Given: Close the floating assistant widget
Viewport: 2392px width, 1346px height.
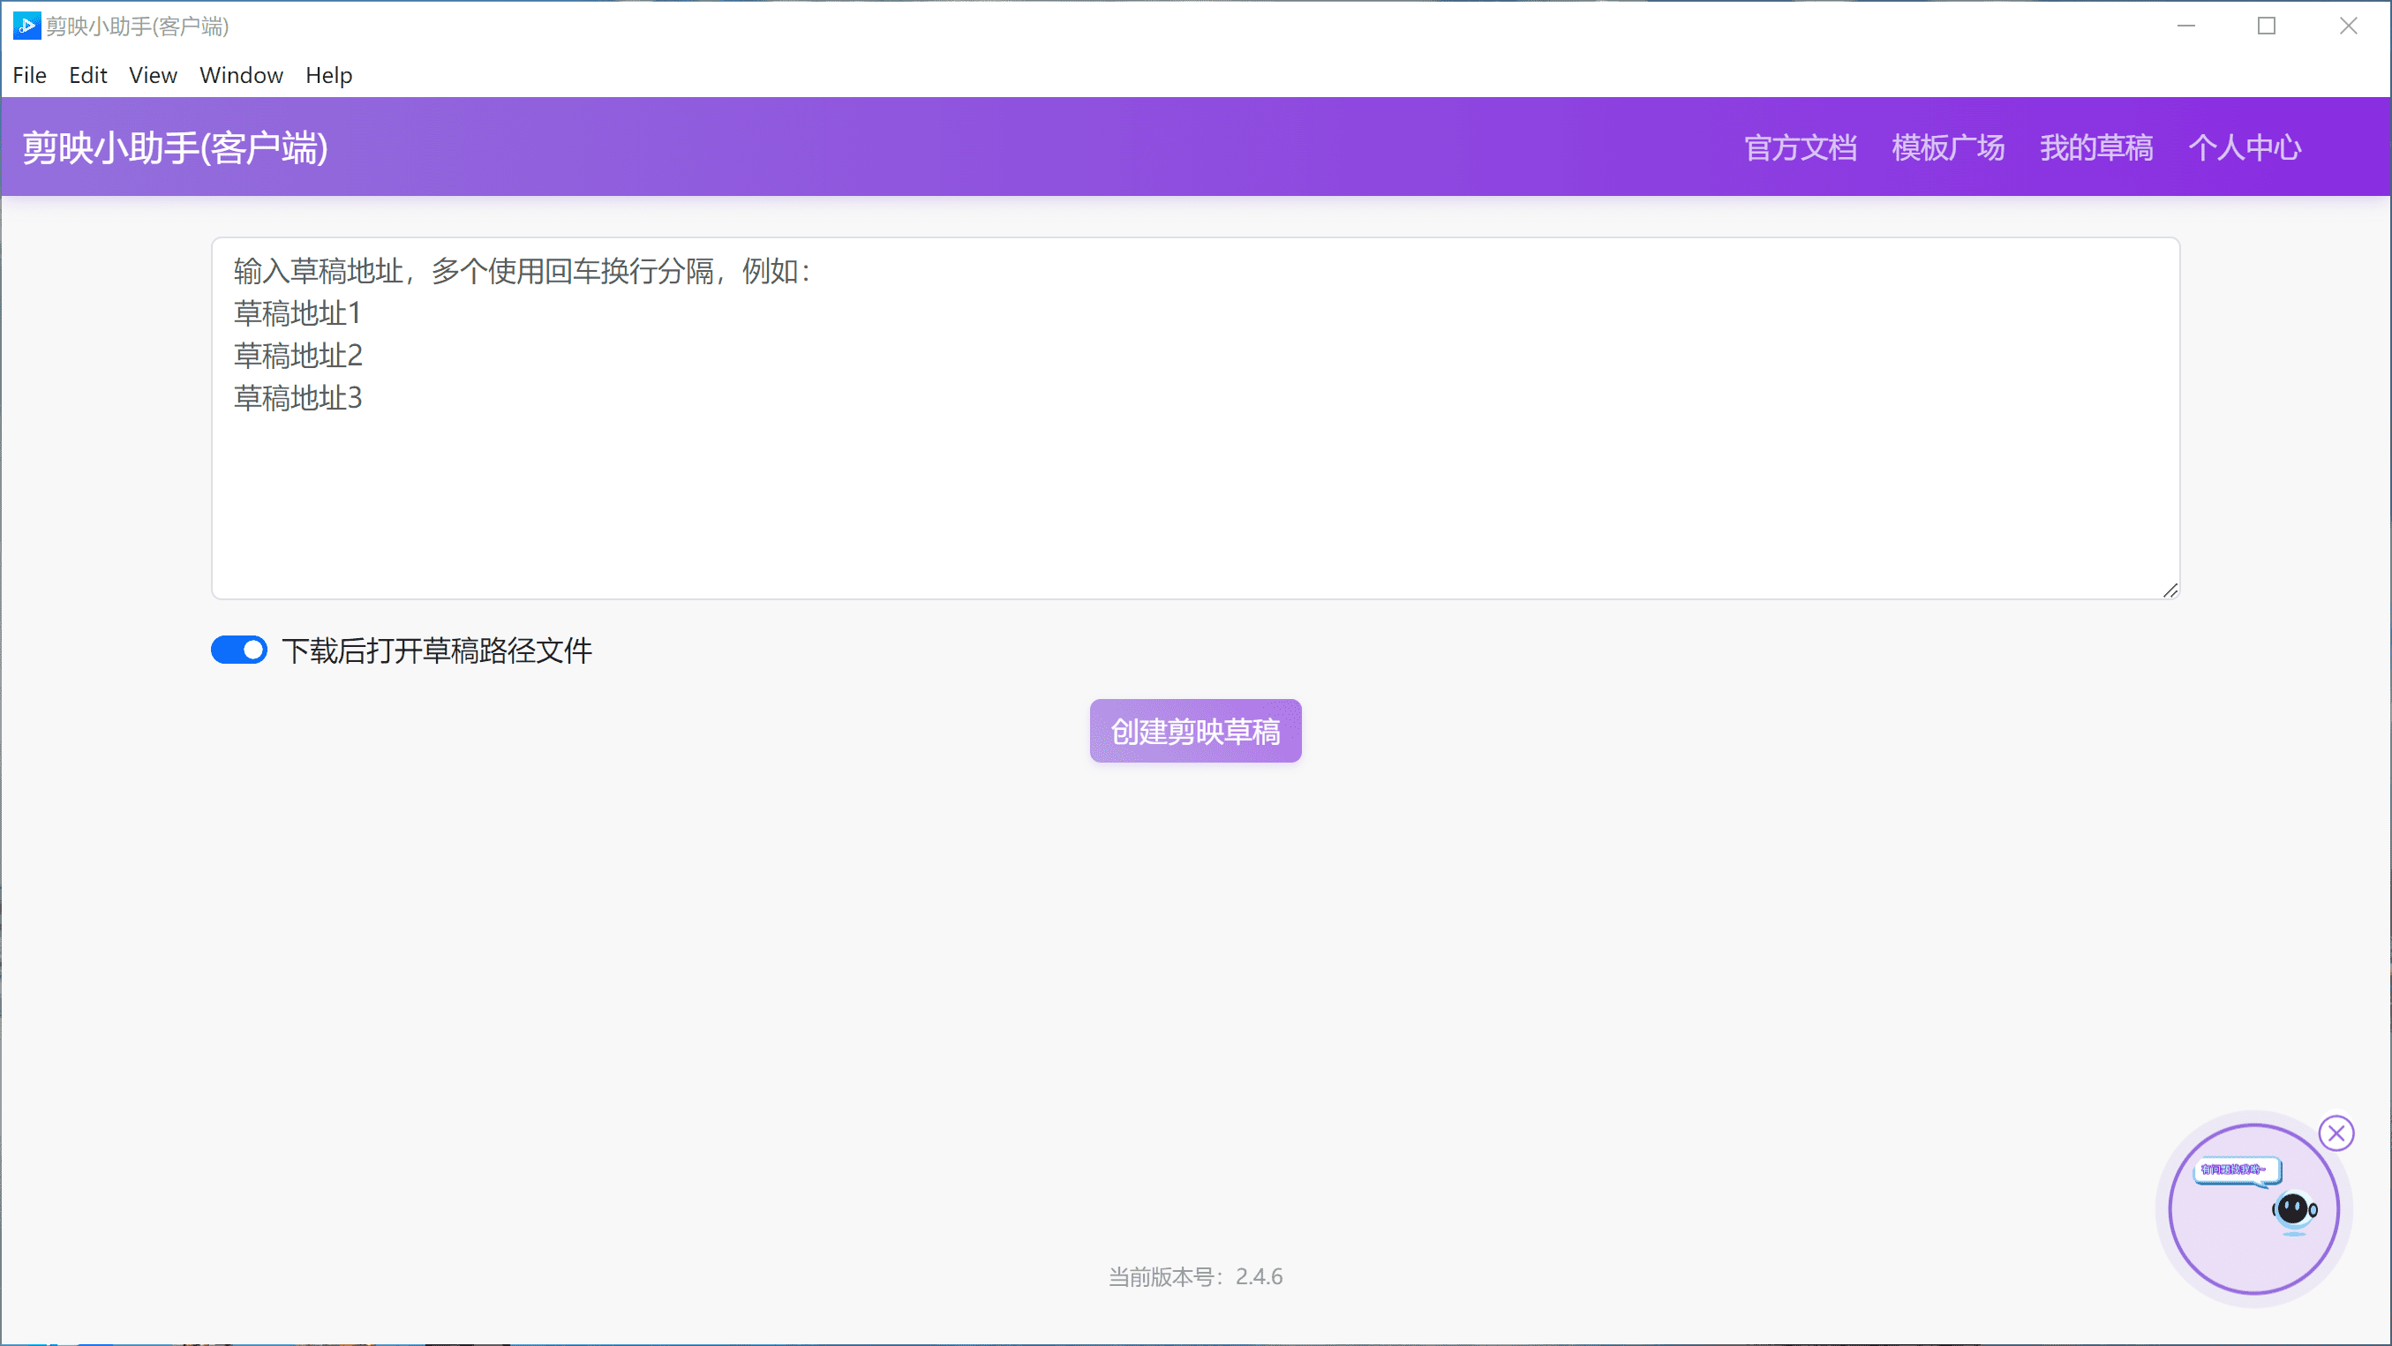Looking at the screenshot, I should tap(2336, 1133).
